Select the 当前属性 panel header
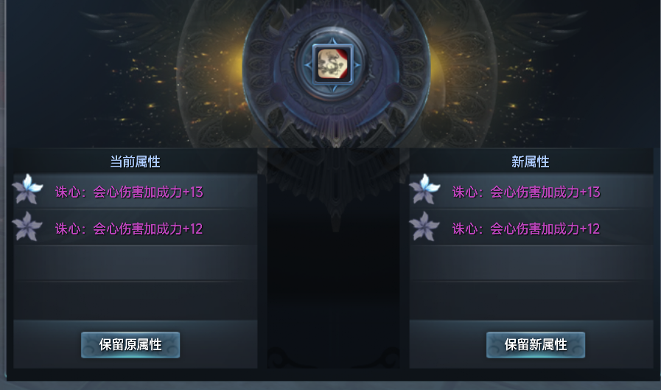Image resolution: width=661 pixels, height=390 pixels. tap(136, 161)
